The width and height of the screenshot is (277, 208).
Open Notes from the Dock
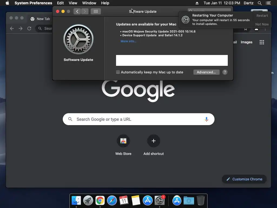[x=136, y=201]
